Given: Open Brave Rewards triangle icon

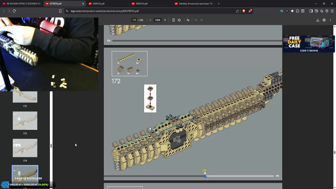Looking at the screenshot, I should pyautogui.click(x=250, y=11).
